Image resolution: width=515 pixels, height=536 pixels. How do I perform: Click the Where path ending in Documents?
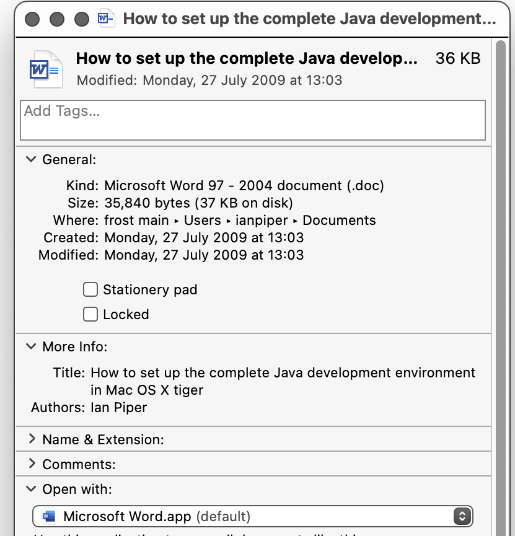240,221
